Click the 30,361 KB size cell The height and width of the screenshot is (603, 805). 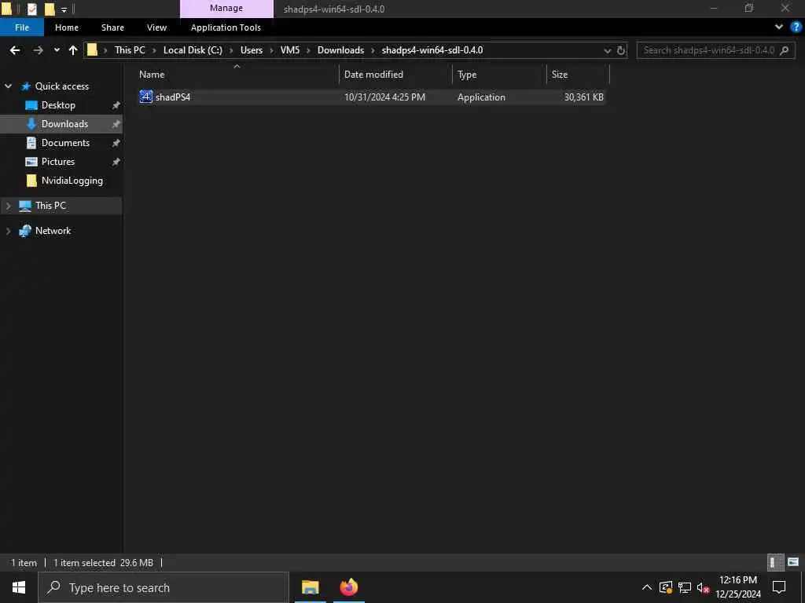(584, 97)
